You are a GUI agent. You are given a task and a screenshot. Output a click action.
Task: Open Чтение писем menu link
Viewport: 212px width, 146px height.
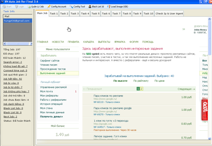48,65
